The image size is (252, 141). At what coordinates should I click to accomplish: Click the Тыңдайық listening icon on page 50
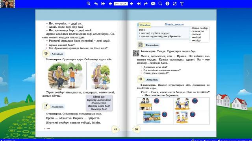click(140, 45)
